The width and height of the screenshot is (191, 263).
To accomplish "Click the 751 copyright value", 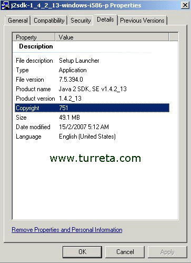I will 64,108.
